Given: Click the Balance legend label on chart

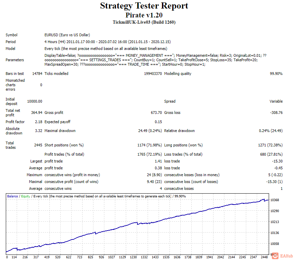Looking at the screenshot, I should pyautogui.click(x=13, y=196).
